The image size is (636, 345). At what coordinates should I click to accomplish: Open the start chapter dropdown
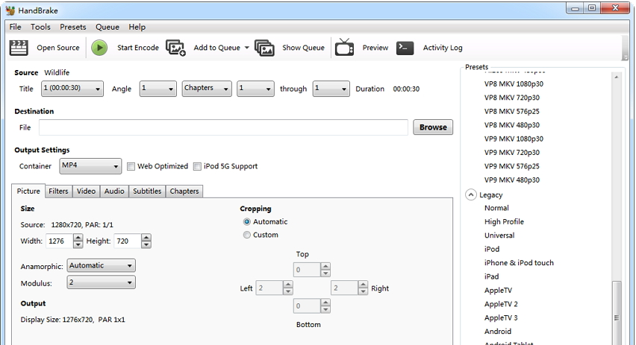[x=255, y=89]
